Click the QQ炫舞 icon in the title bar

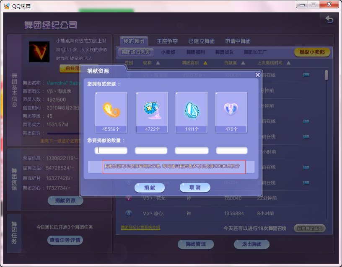[x=7, y=5]
